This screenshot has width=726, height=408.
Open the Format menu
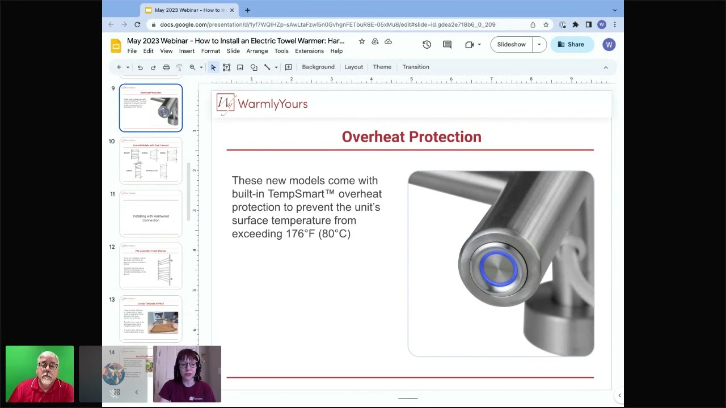pos(210,51)
